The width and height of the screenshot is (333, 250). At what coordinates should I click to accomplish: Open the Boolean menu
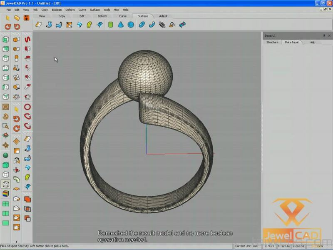click(x=57, y=10)
